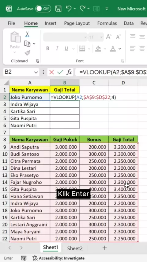Screen dimensions: 147x262
Task: Click the Accessibility Investigate status icon
Action: pyautogui.click(x=35, y=258)
